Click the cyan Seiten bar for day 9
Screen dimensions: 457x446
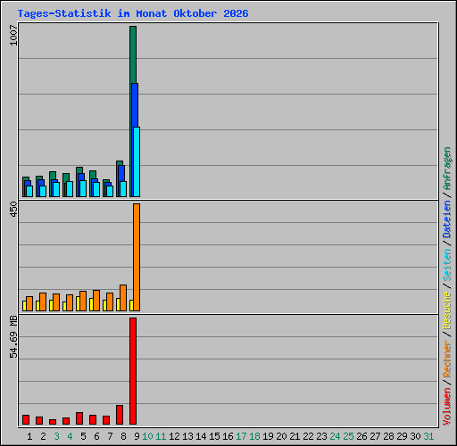[137, 161]
